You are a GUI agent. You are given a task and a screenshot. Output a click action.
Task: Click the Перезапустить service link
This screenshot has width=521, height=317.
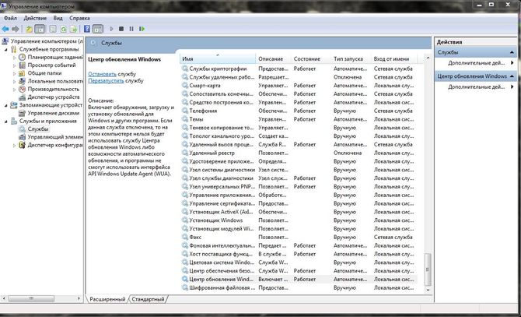[106, 80]
